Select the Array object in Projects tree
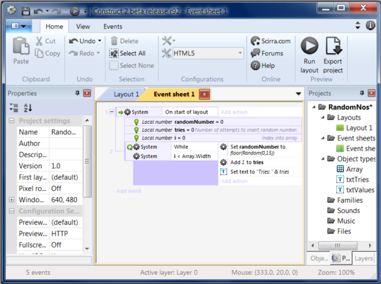The height and width of the screenshot is (284, 381). coord(350,169)
